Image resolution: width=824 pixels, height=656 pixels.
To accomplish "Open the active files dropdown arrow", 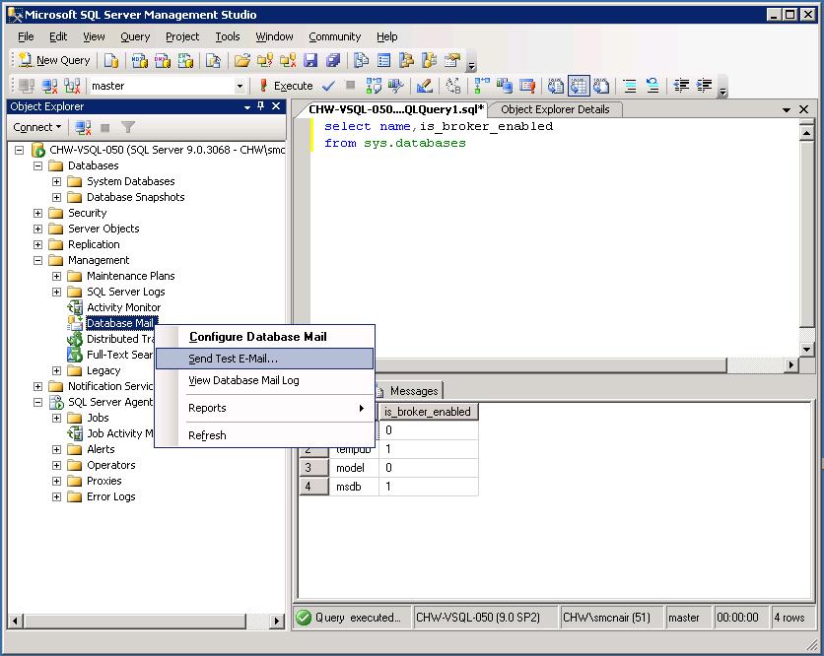I will coord(787,109).
